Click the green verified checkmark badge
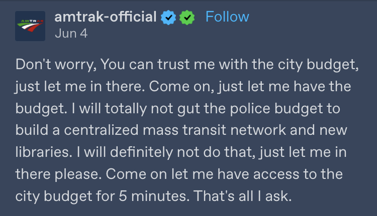 pyautogui.click(x=187, y=17)
